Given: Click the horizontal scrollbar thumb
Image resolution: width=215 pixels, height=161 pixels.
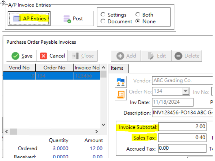Looking at the screenshot, I should 14,132.
